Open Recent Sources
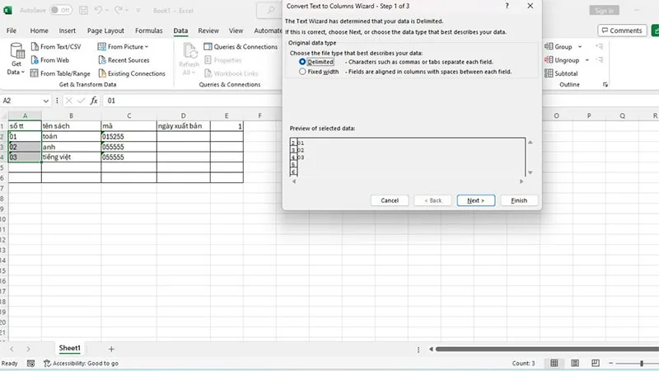Viewport: 659px width, 371px height. (124, 60)
